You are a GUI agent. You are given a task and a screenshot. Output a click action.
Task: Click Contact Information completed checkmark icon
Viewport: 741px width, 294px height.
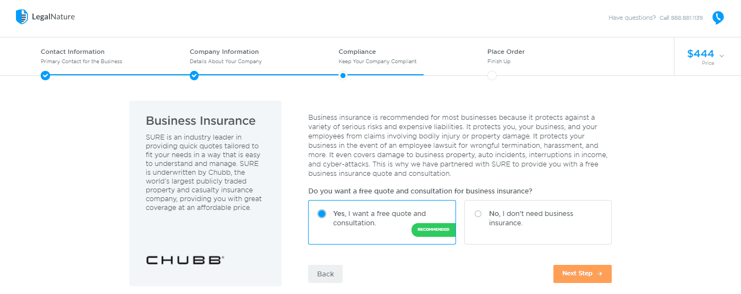(46, 76)
